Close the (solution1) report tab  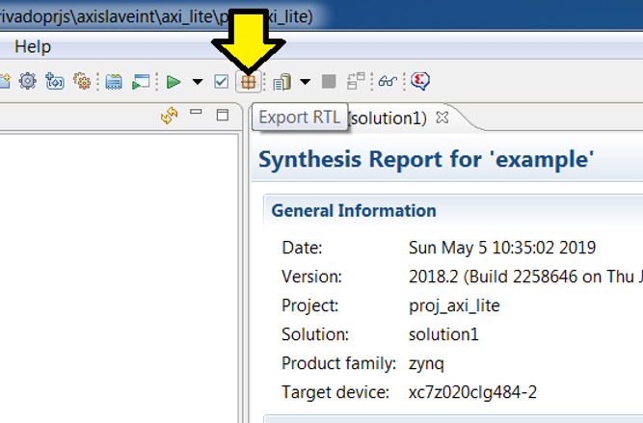[x=442, y=118]
